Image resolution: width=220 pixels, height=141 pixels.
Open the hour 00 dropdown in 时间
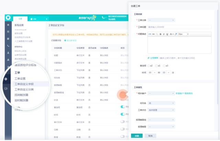pyautogui.click(x=152, y=73)
